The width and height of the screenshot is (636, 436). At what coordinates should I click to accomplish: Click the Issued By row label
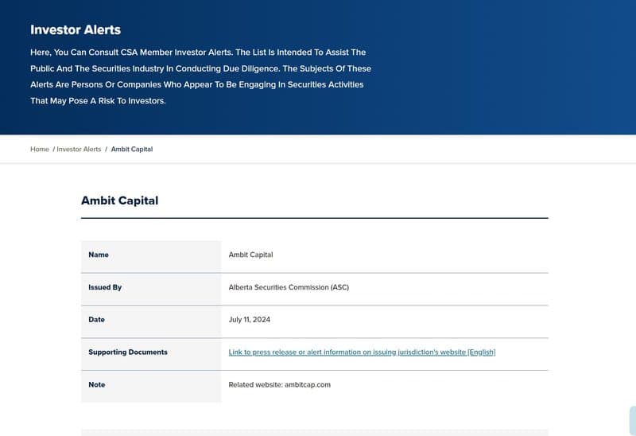pyautogui.click(x=105, y=287)
